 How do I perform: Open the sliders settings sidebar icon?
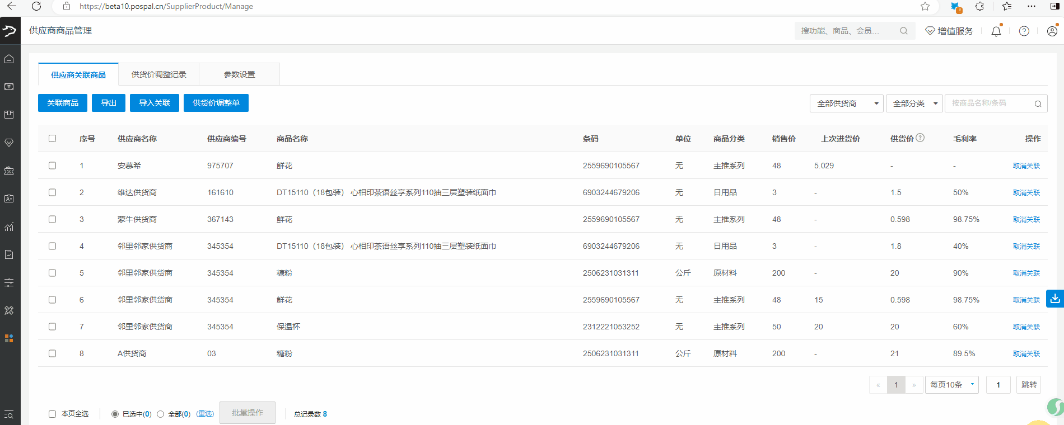pyautogui.click(x=9, y=282)
